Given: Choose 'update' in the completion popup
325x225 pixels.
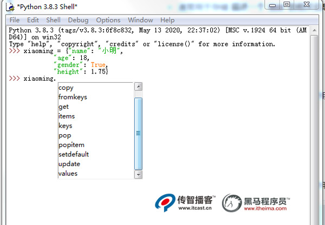Looking at the screenshot, I should tap(69, 164).
